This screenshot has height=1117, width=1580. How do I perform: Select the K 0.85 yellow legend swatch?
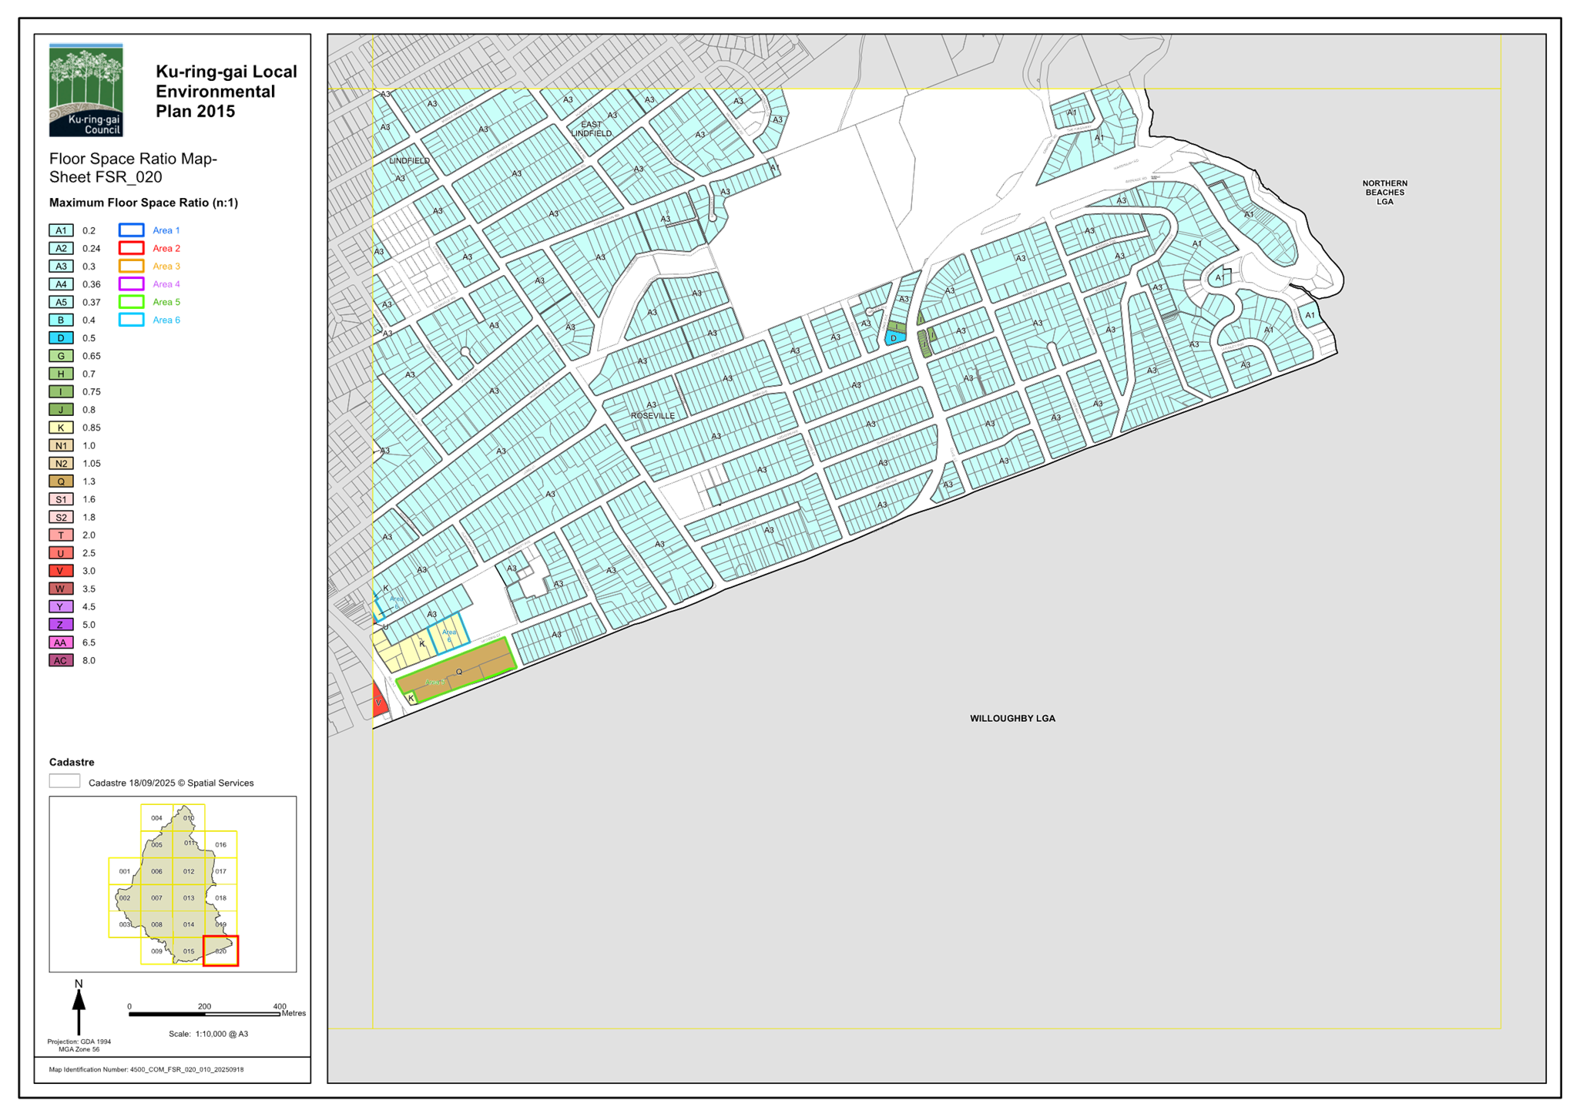pos(61,428)
